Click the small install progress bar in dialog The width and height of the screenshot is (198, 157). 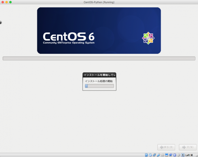pos(99,86)
